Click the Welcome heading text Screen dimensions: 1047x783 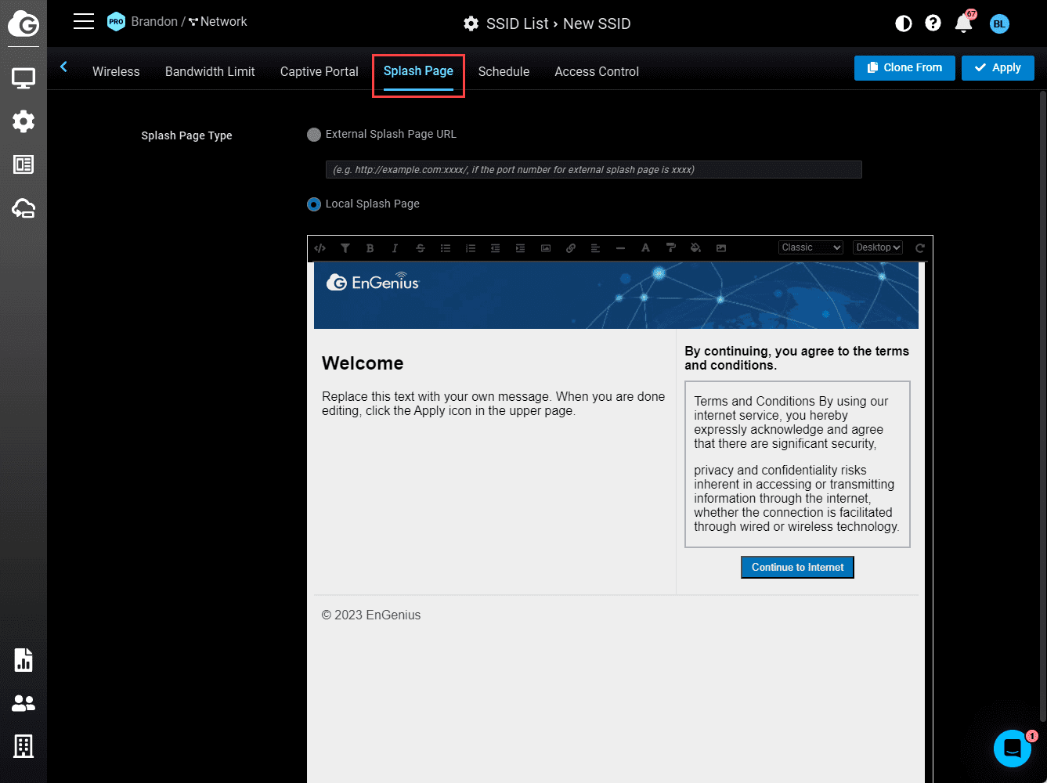363,363
